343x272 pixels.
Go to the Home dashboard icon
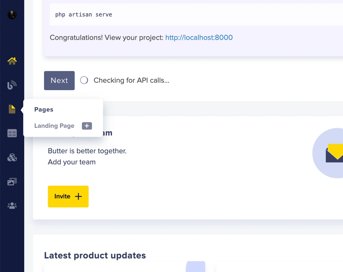pos(12,61)
